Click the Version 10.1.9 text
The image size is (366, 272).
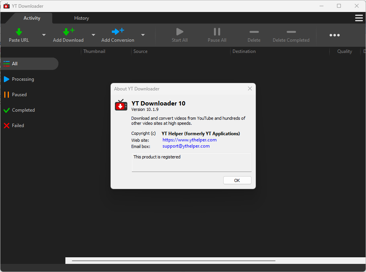pos(145,110)
